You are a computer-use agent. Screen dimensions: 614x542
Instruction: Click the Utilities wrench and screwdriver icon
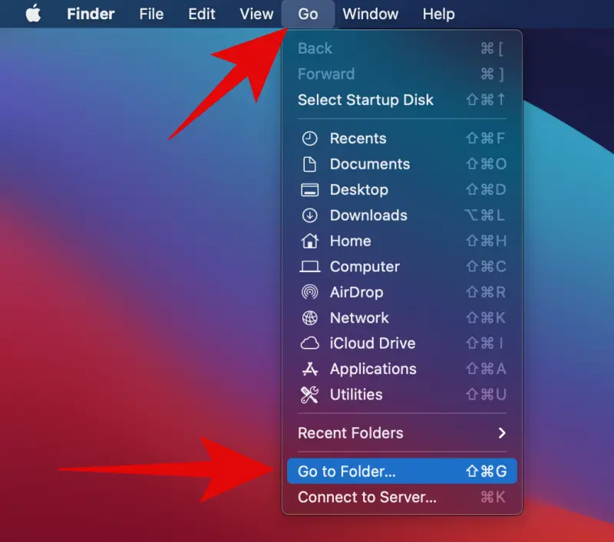click(x=309, y=395)
